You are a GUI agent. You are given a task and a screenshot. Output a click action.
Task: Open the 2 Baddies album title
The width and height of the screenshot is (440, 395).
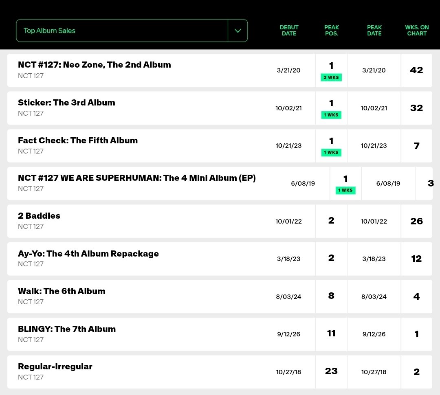[x=39, y=216]
